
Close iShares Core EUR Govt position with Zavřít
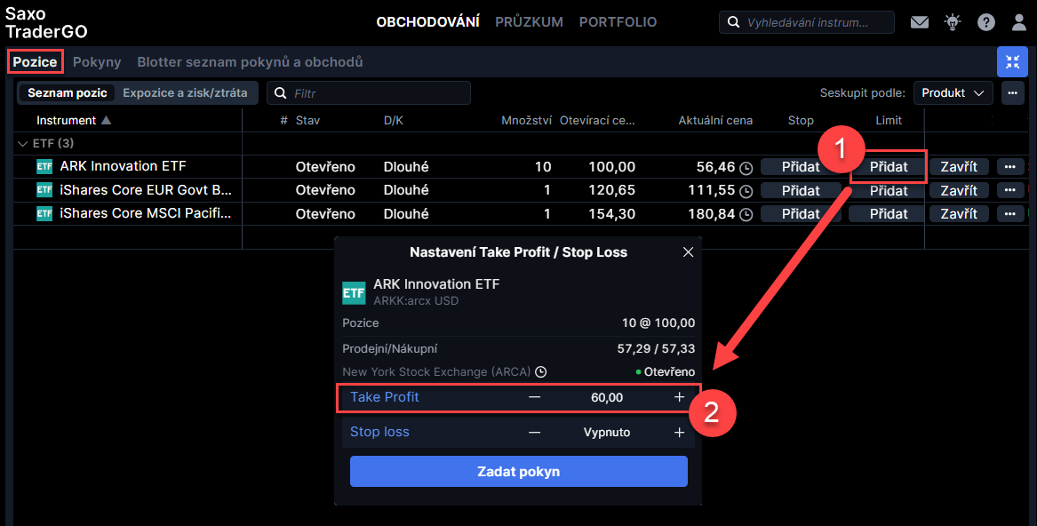tap(959, 190)
